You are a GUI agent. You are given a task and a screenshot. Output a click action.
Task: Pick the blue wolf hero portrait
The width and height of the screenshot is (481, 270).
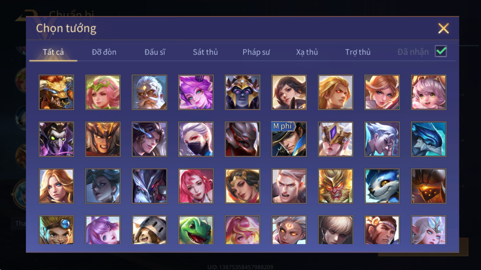click(382, 186)
